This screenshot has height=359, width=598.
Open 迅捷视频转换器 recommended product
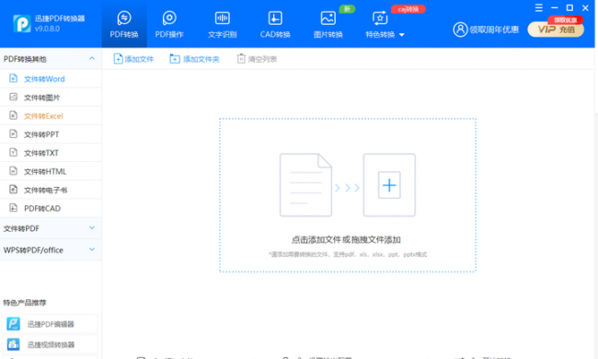[x=50, y=344]
